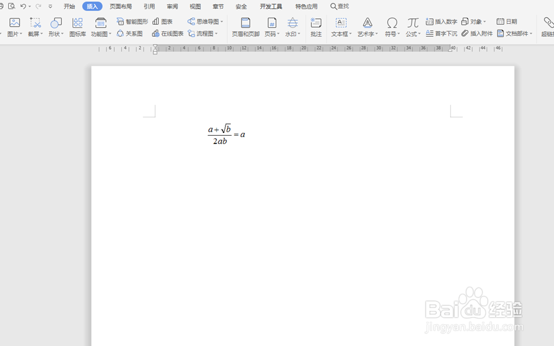Click the first-line indent marker on ruler
This screenshot has width=554, height=346.
click(x=155, y=47)
